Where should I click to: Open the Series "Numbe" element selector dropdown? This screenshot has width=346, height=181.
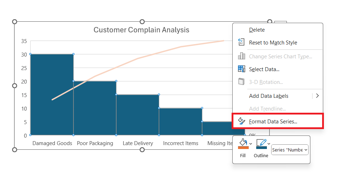point(290,150)
